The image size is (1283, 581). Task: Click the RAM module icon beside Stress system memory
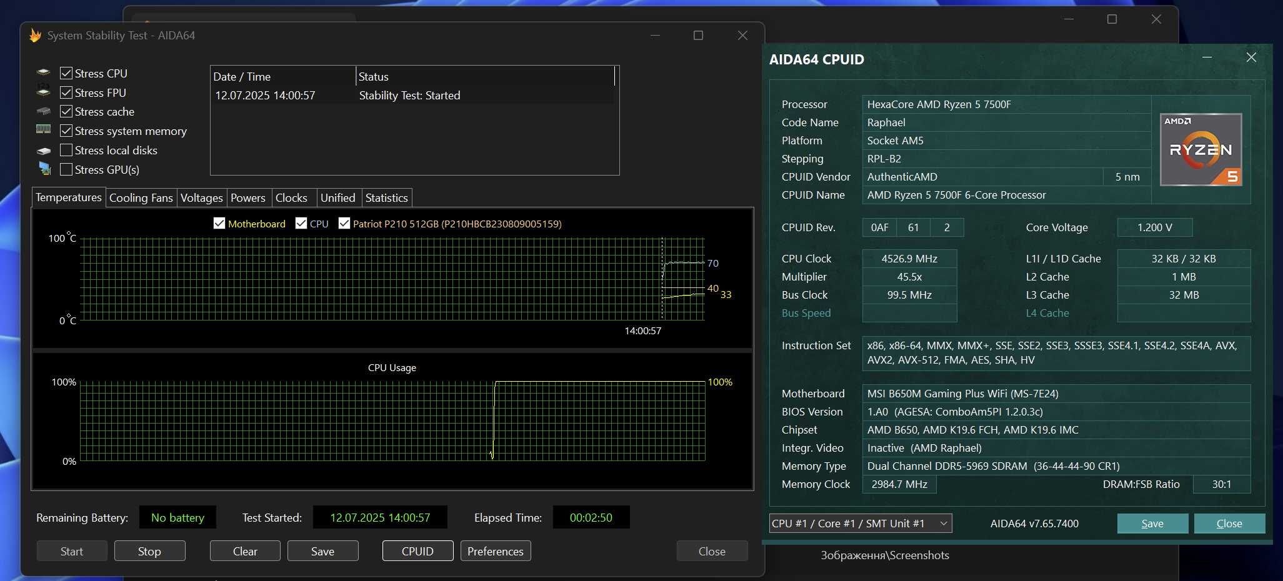click(x=43, y=129)
